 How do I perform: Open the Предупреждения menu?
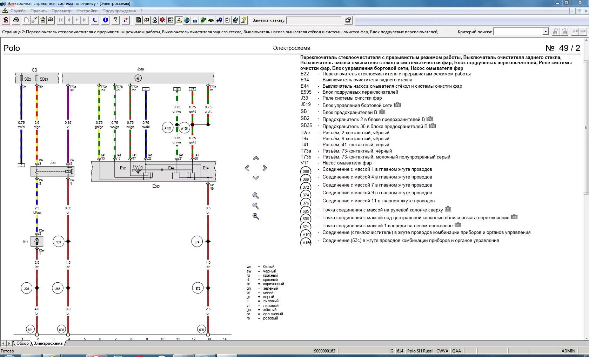pyautogui.click(x=119, y=11)
